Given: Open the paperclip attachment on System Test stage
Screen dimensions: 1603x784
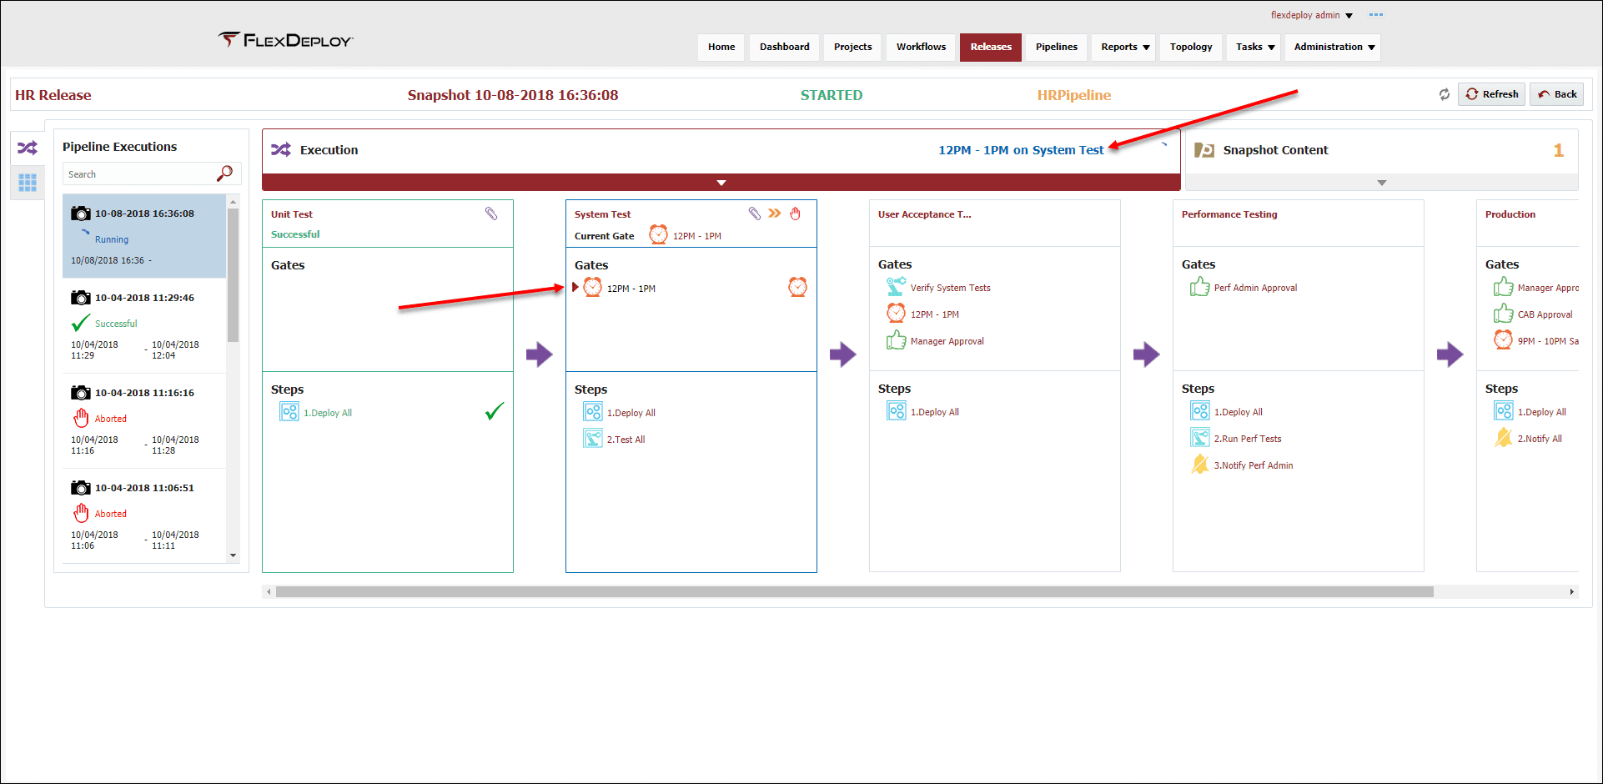Looking at the screenshot, I should [x=754, y=214].
